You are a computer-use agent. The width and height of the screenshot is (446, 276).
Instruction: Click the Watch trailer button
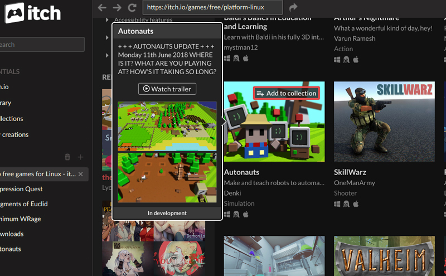pyautogui.click(x=167, y=89)
